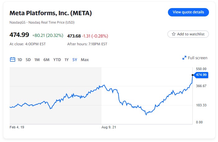218x142 pixels.
Task: Switch chart to 5D range
Action: click(28, 60)
